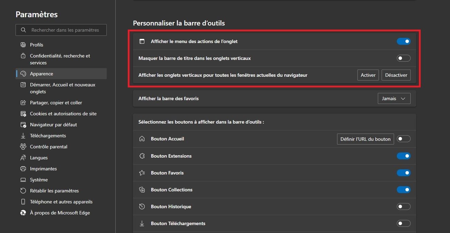
Task: Click the settings search field
Action: pos(65,30)
